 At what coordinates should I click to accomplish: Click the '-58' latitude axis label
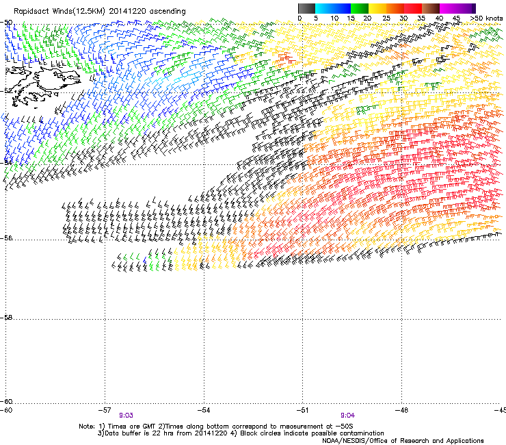tap(6, 318)
